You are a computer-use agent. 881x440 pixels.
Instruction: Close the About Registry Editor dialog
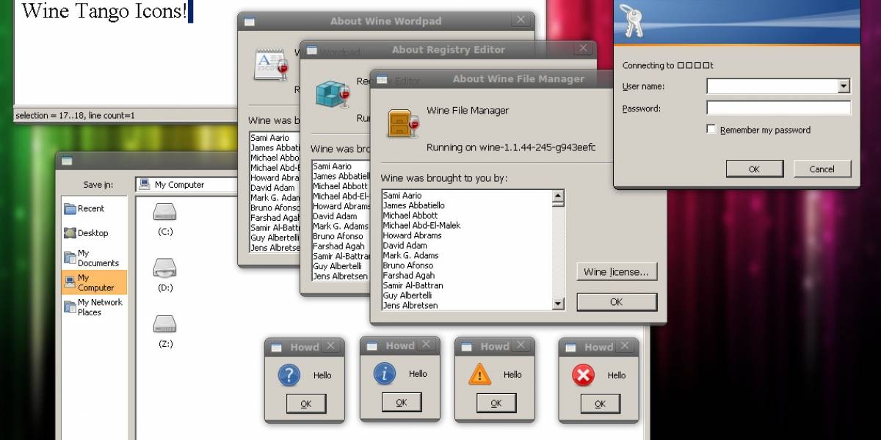[584, 50]
